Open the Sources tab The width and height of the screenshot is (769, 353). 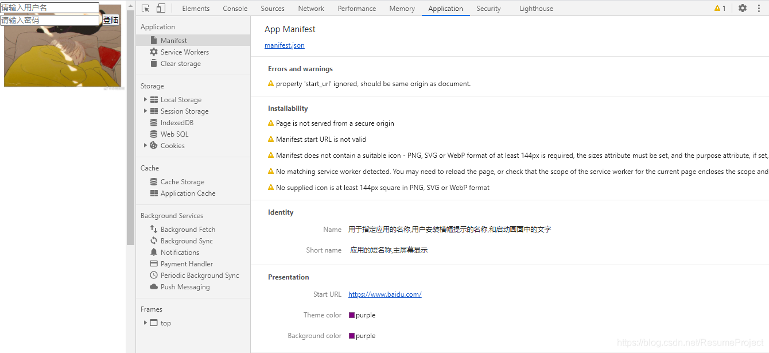tap(273, 8)
